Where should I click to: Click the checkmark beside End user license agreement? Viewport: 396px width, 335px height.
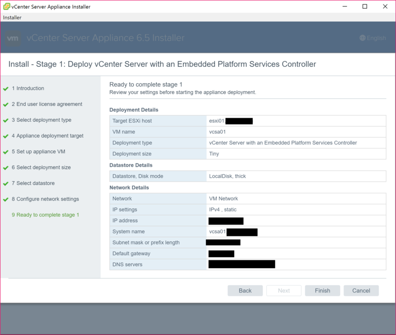click(x=5, y=104)
